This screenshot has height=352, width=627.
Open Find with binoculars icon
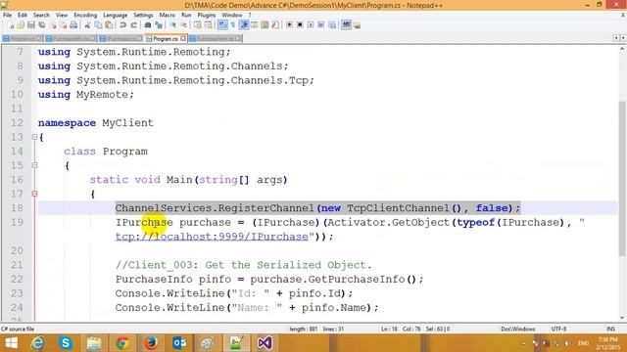[x=148, y=25]
